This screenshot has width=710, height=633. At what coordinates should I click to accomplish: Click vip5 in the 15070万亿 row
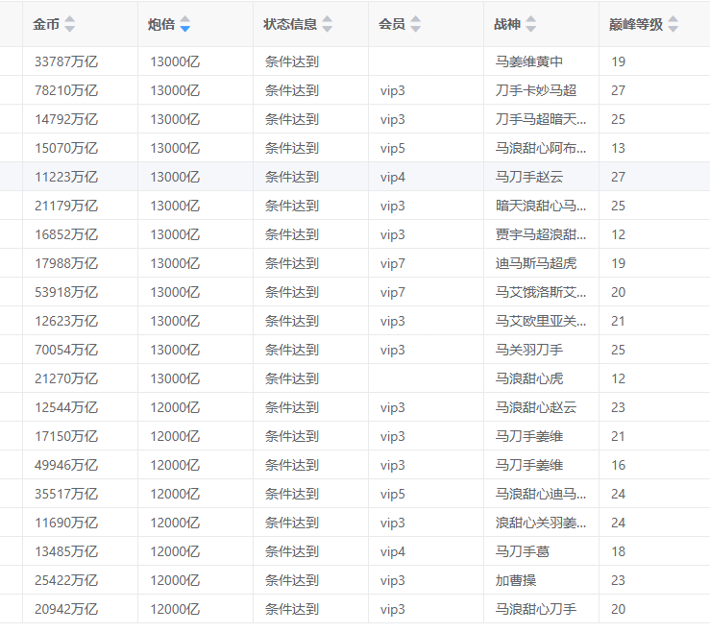point(392,148)
